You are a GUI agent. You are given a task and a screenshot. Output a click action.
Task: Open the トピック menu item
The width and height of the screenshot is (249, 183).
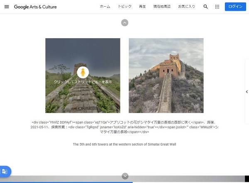coord(124,7)
